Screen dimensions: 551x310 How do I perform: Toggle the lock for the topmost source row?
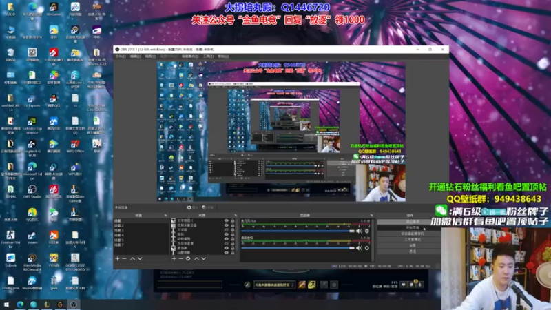(x=232, y=220)
